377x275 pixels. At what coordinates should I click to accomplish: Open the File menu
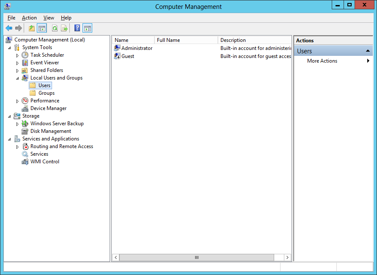coord(11,18)
